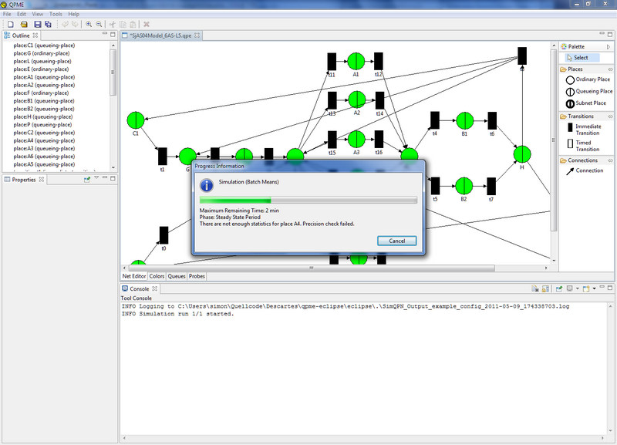
Task: Cancel the batch means simulation
Action: coord(396,241)
